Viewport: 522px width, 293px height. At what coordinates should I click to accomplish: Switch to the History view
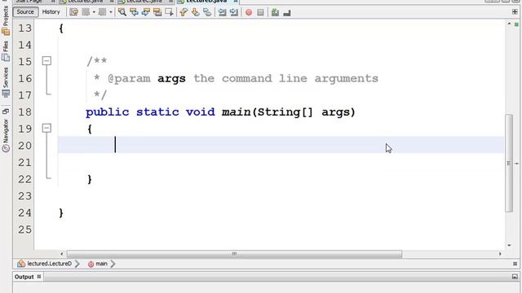click(51, 12)
